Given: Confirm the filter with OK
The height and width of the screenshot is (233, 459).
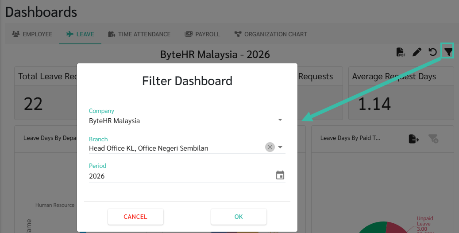Looking at the screenshot, I should (239, 217).
